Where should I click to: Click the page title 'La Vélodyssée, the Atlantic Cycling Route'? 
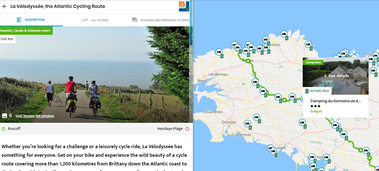[58, 6]
